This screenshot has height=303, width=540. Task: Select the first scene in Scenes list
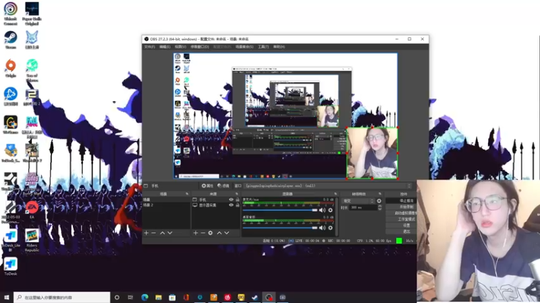coord(166,199)
